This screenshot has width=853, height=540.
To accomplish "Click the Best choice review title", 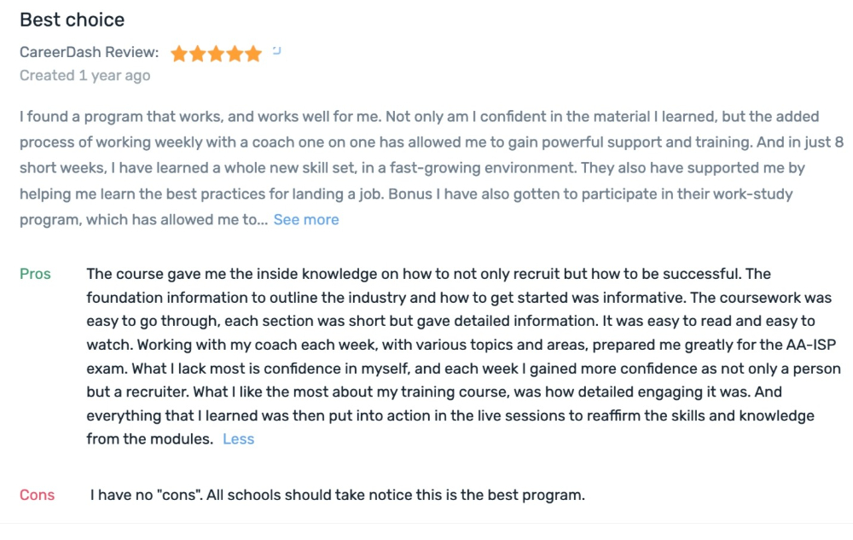I will 73,20.
